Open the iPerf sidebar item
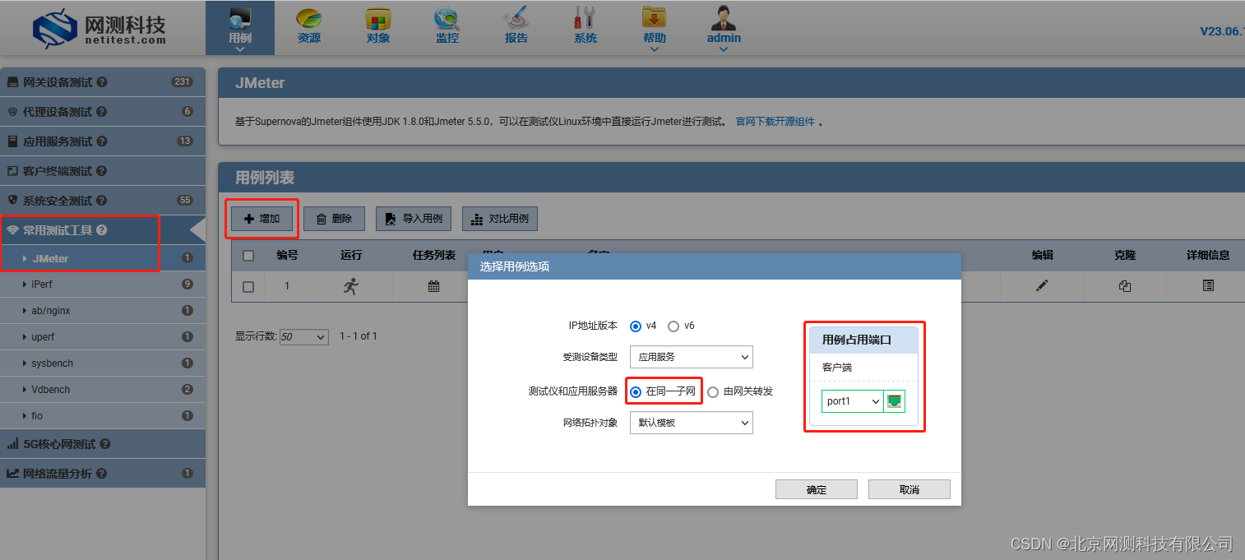This screenshot has width=1245, height=560. click(103, 285)
